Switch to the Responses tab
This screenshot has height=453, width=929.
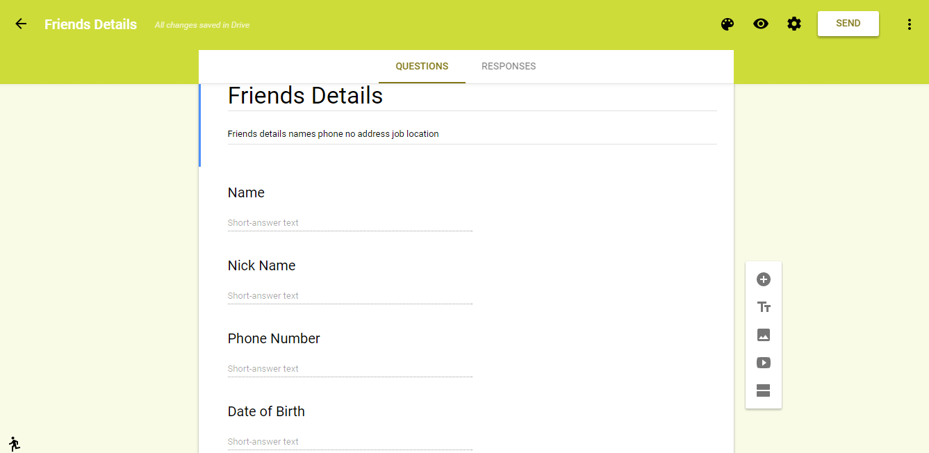(x=509, y=67)
